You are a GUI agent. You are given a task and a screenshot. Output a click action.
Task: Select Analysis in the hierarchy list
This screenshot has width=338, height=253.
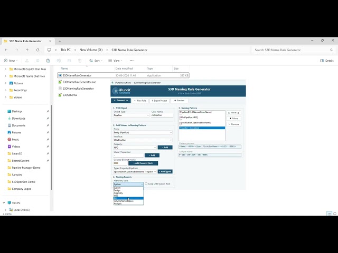click(x=128, y=203)
